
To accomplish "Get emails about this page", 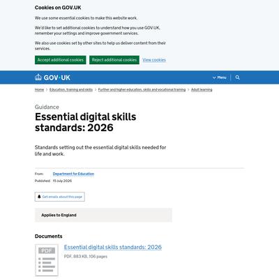I will [x=60, y=197].
